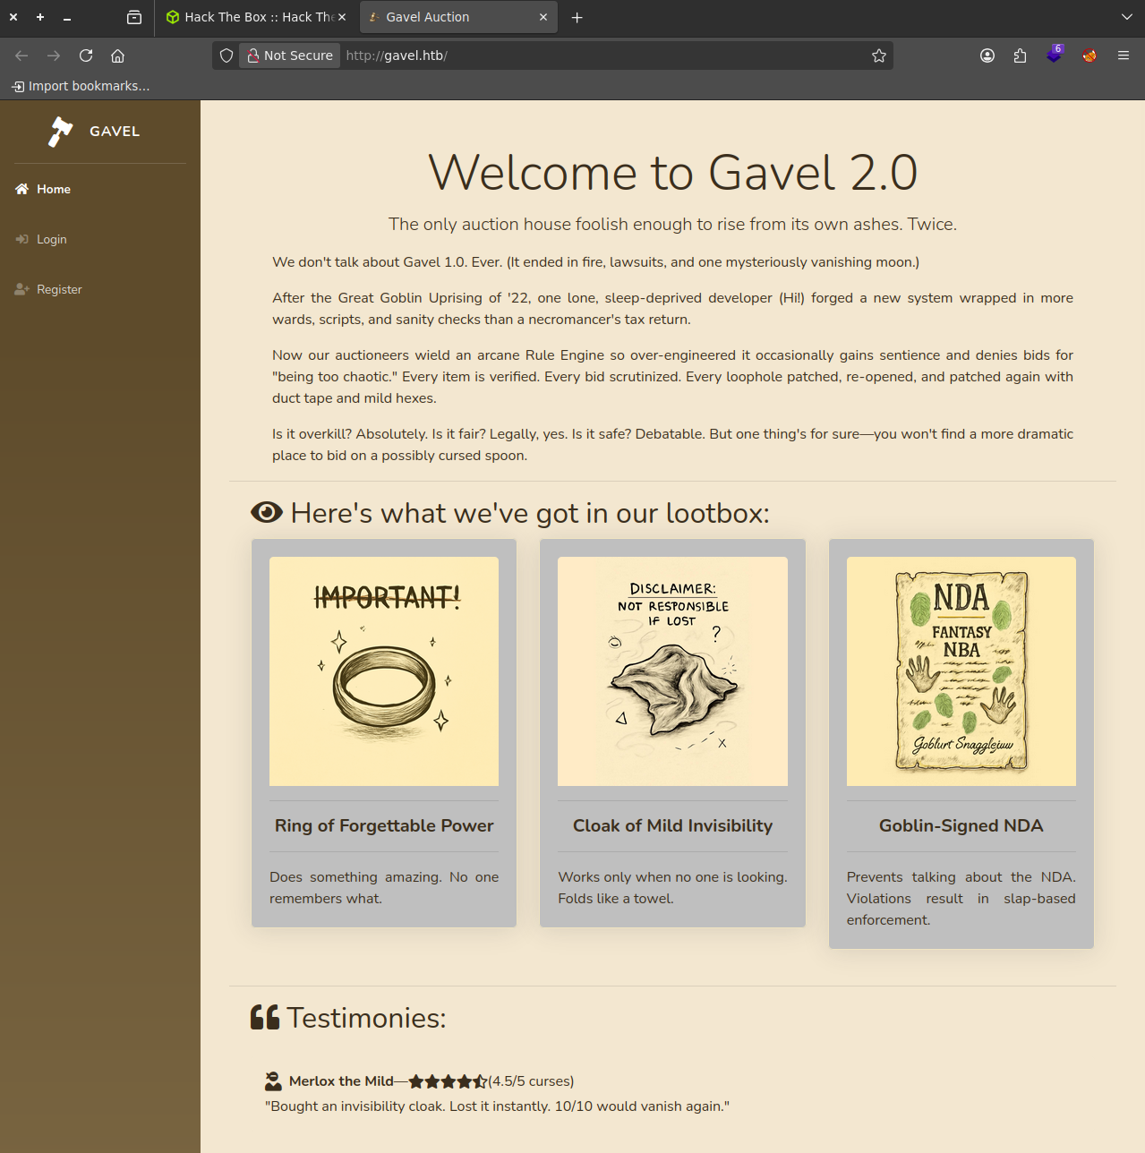Image resolution: width=1145 pixels, height=1153 pixels.
Task: Click the 'Bought an invisibility cloak' testimonial quote
Action: point(497,1106)
